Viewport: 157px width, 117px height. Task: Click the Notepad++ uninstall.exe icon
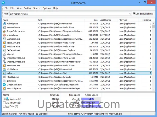[x=4, y=35]
